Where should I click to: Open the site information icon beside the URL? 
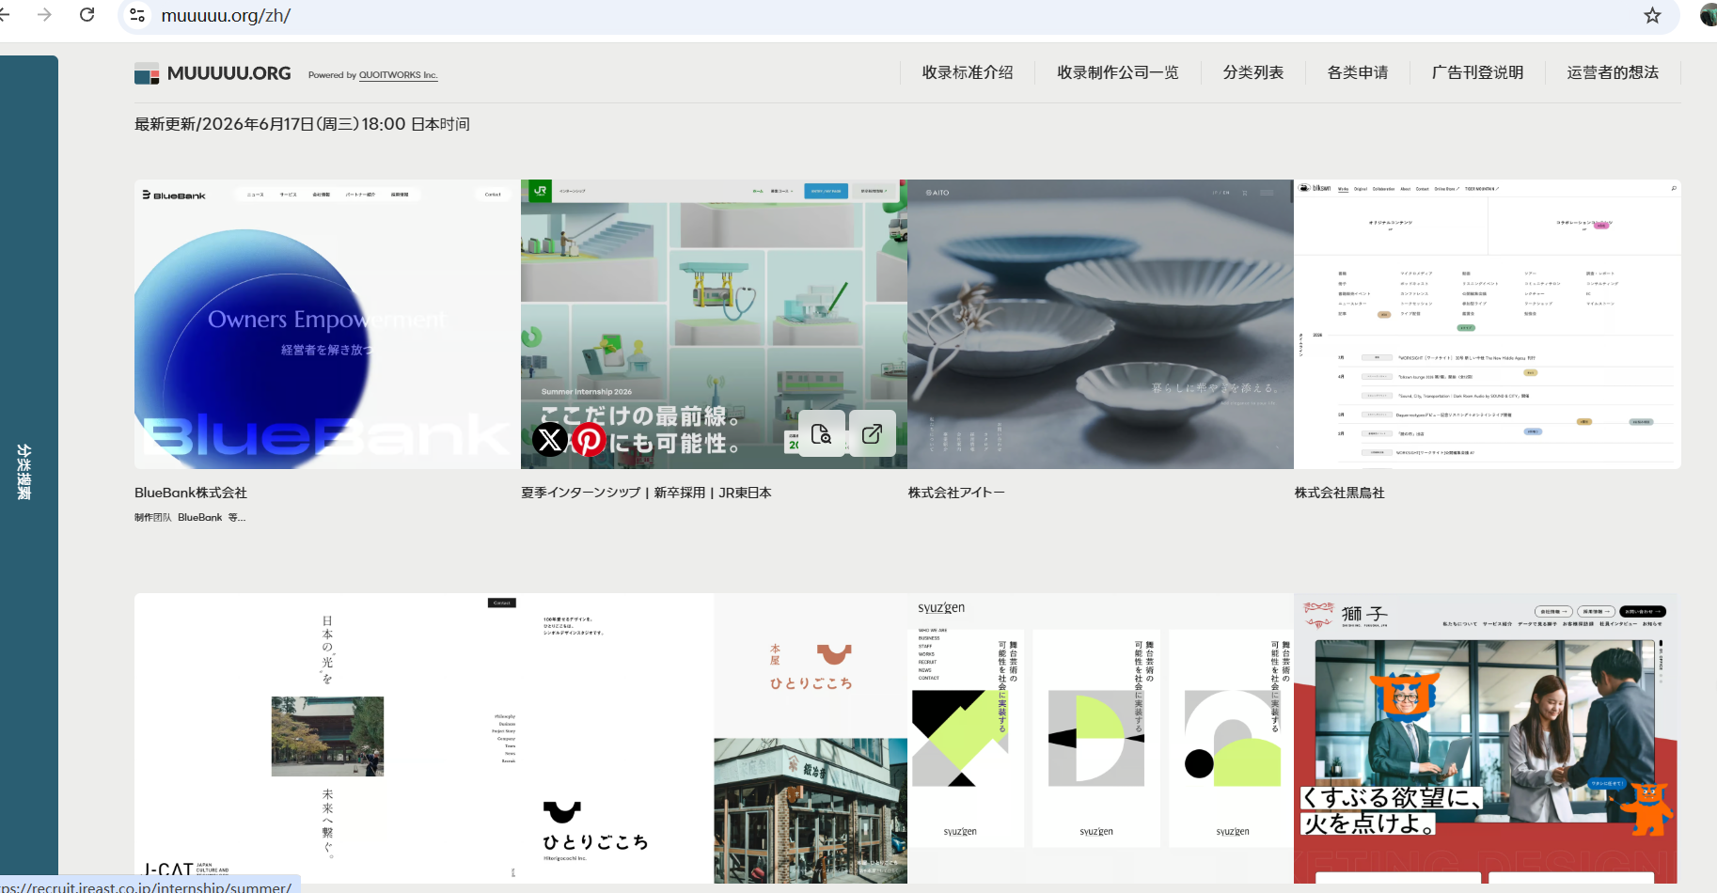coord(137,15)
